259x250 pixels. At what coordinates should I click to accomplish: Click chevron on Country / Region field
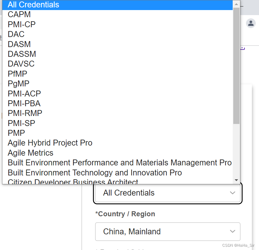(x=232, y=231)
